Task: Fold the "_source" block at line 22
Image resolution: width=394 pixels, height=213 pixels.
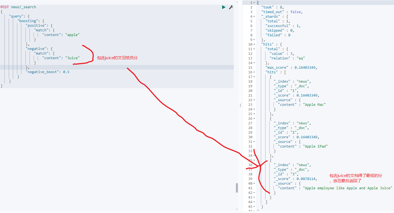Action: point(254,100)
